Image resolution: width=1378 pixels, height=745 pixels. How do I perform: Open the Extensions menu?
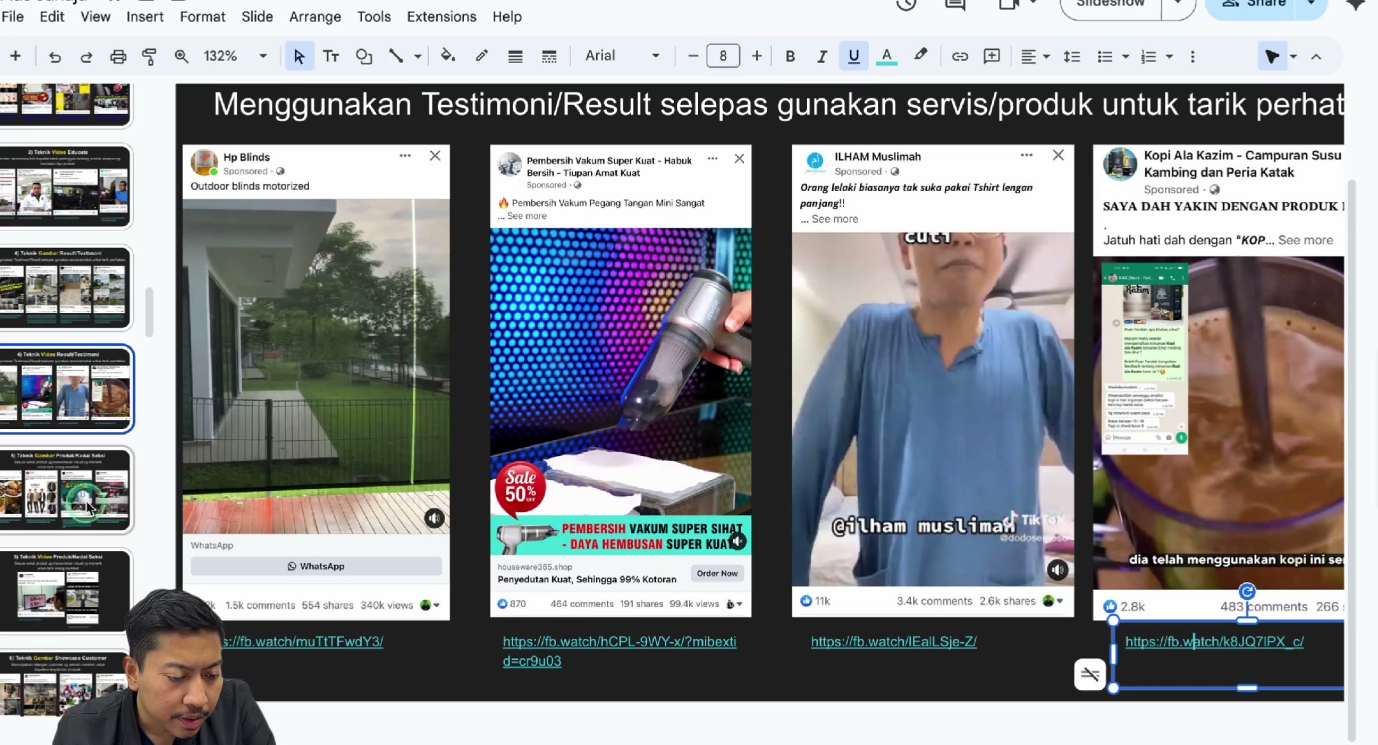pyautogui.click(x=441, y=17)
